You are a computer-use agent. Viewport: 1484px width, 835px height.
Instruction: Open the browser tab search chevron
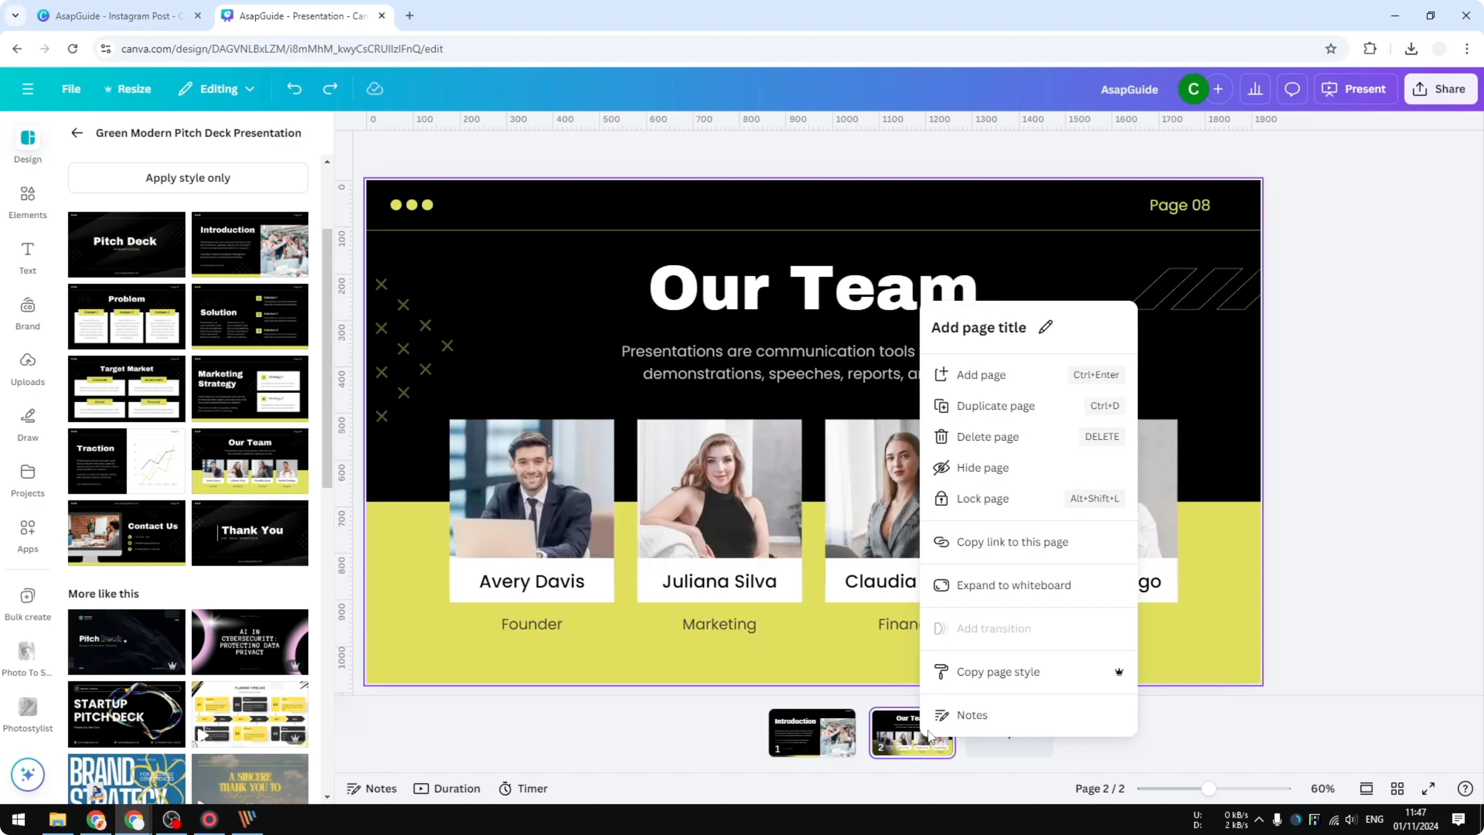(x=16, y=16)
